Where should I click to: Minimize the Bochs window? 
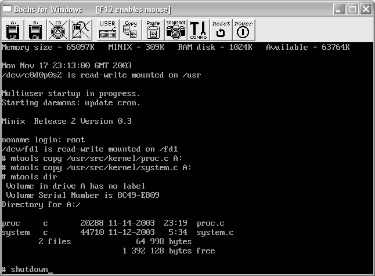tap(338, 9)
